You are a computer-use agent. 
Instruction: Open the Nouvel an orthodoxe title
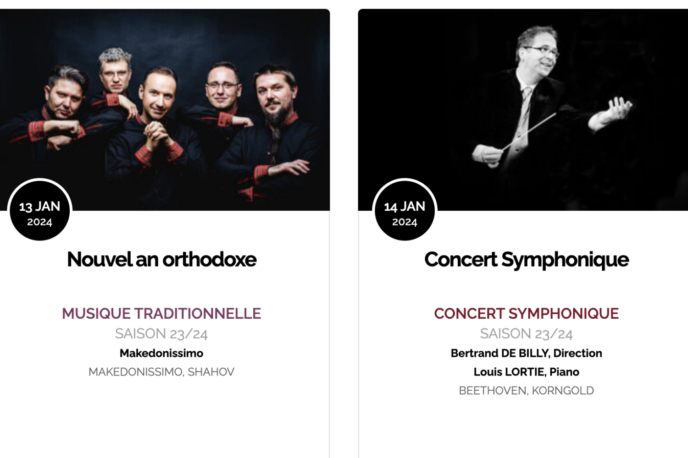point(161,260)
